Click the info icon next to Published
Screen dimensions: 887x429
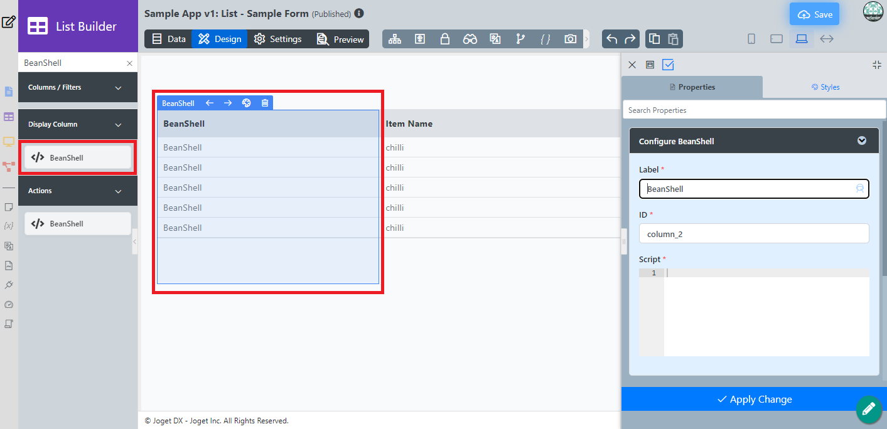tap(358, 13)
